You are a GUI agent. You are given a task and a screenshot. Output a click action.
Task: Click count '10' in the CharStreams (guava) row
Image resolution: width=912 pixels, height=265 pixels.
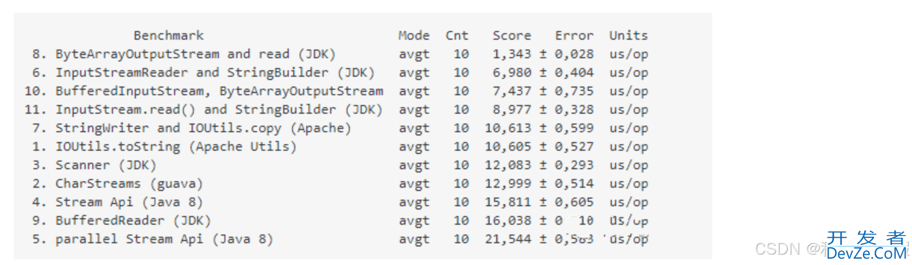pyautogui.click(x=461, y=184)
